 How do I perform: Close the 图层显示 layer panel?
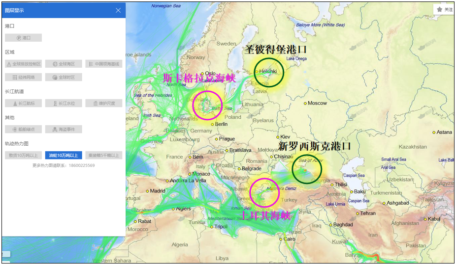click(x=118, y=10)
